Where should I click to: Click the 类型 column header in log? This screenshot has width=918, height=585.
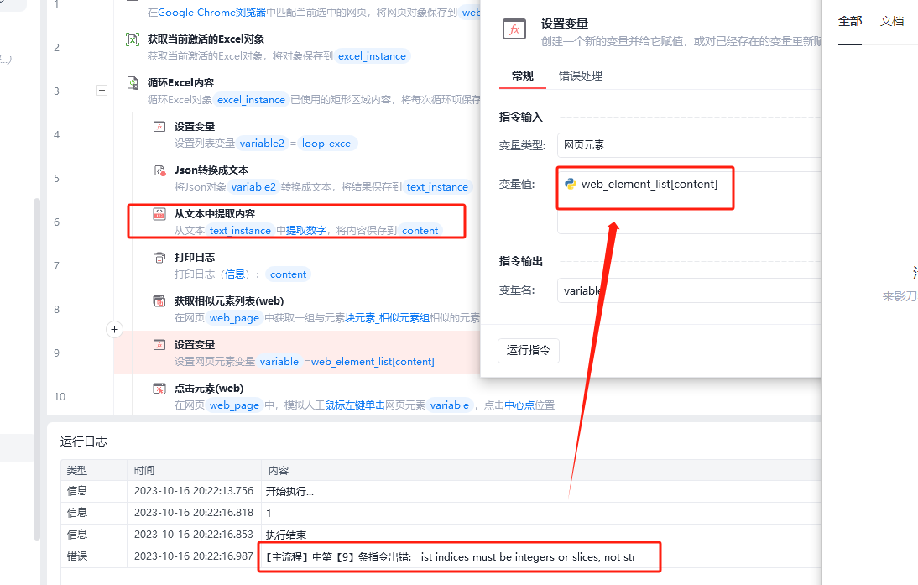click(76, 470)
